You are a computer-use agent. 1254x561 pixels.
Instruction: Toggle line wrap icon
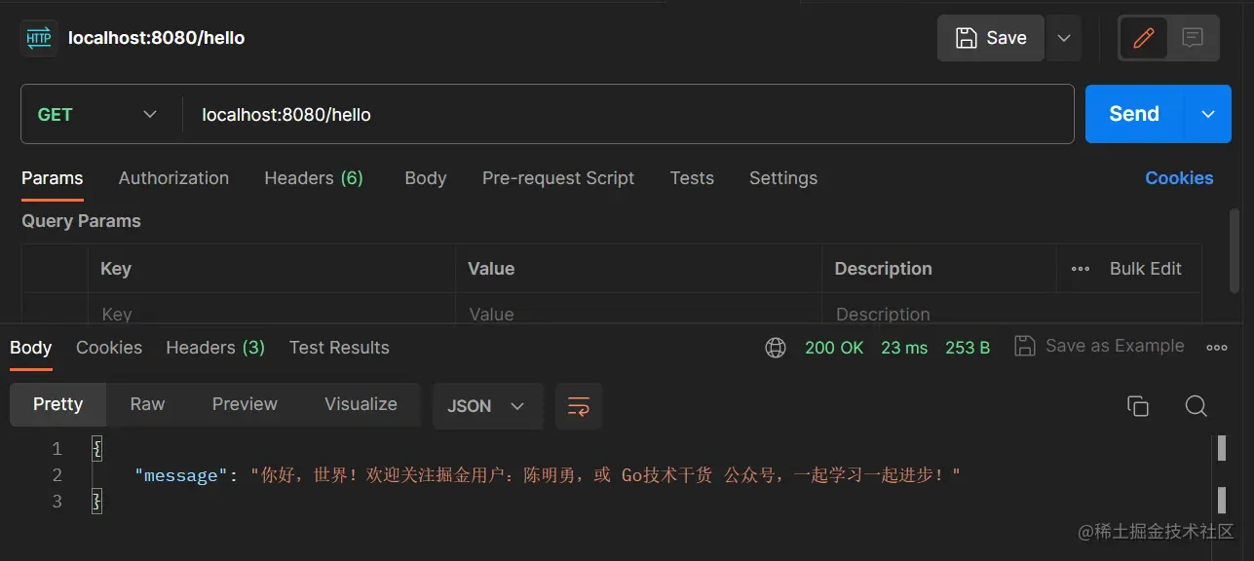pyautogui.click(x=579, y=406)
